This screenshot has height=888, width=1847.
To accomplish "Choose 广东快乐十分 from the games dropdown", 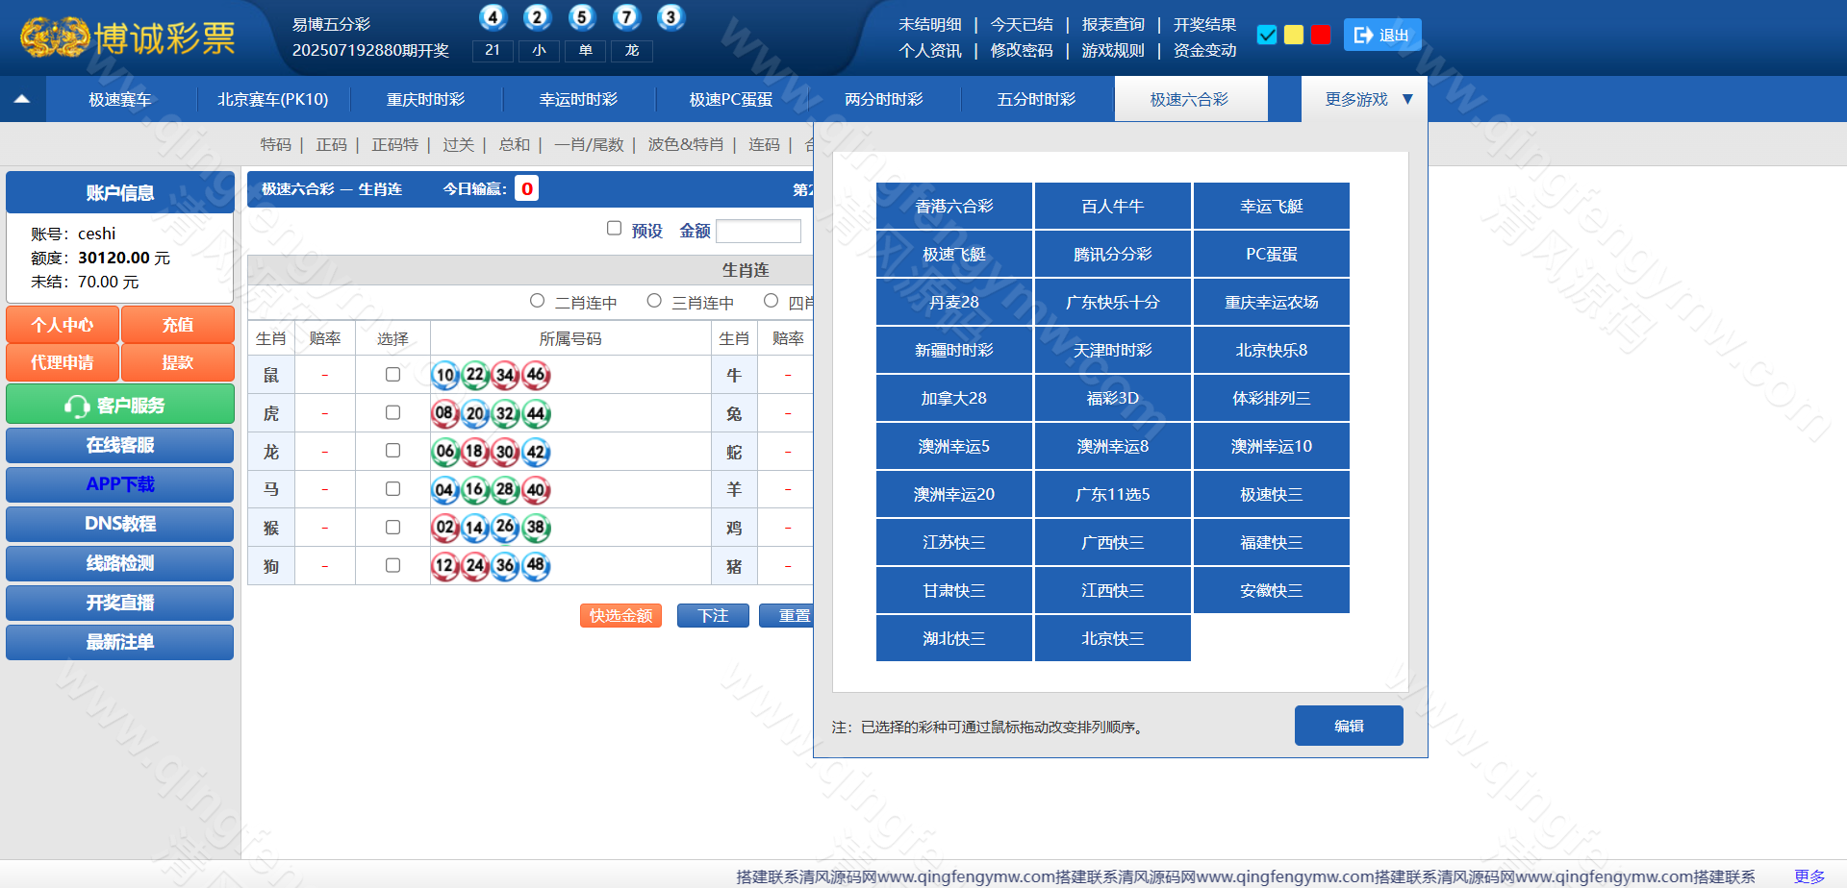I will 1112,303.
